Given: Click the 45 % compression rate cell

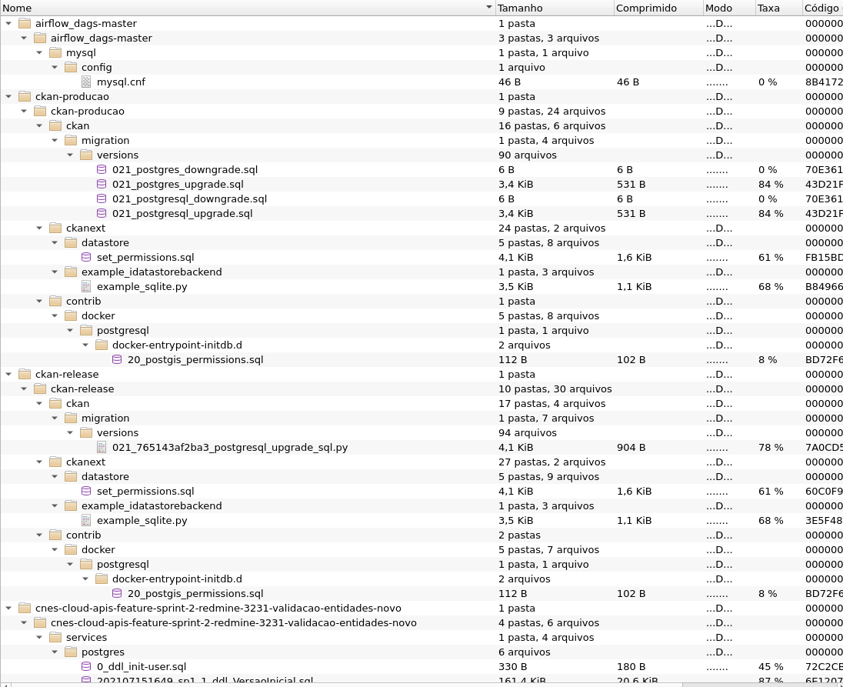Looking at the screenshot, I should [771, 666].
